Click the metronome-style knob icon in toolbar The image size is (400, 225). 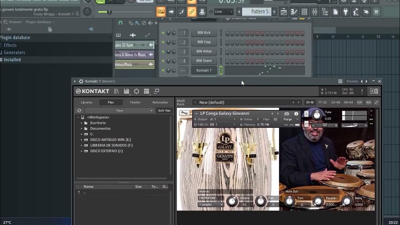tap(202, 12)
